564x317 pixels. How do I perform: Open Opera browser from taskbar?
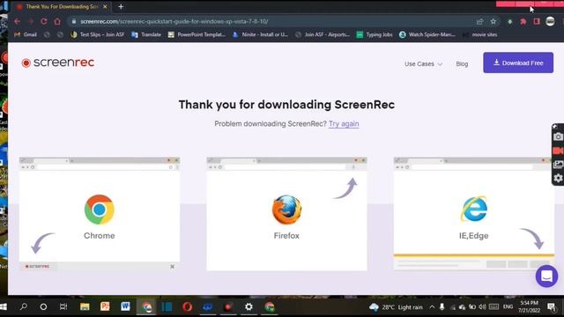pos(187,307)
